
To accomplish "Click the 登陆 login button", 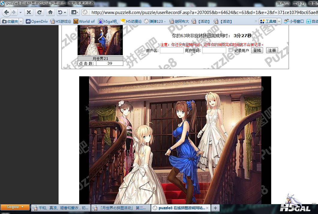I will pos(257,50).
